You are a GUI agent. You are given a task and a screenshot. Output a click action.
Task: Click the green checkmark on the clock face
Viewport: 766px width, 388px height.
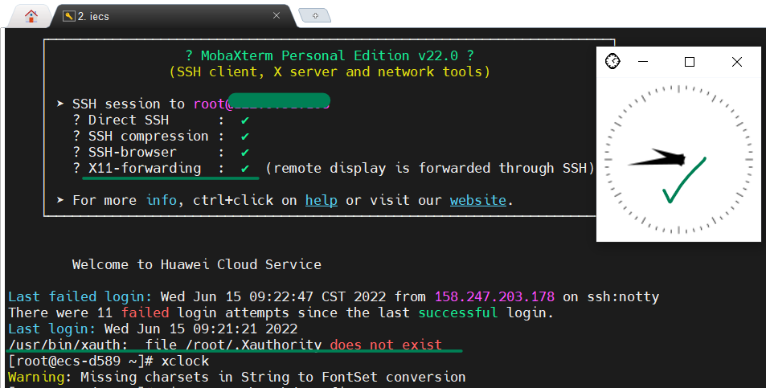(x=682, y=182)
